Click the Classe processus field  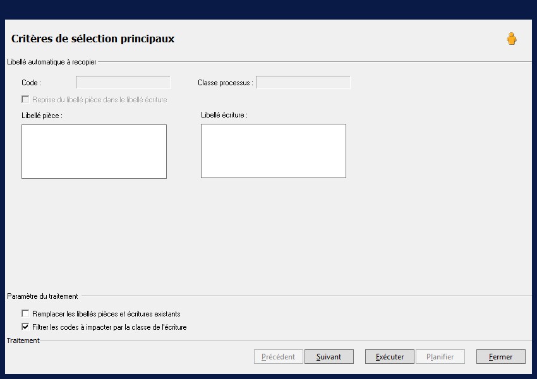[303, 83]
